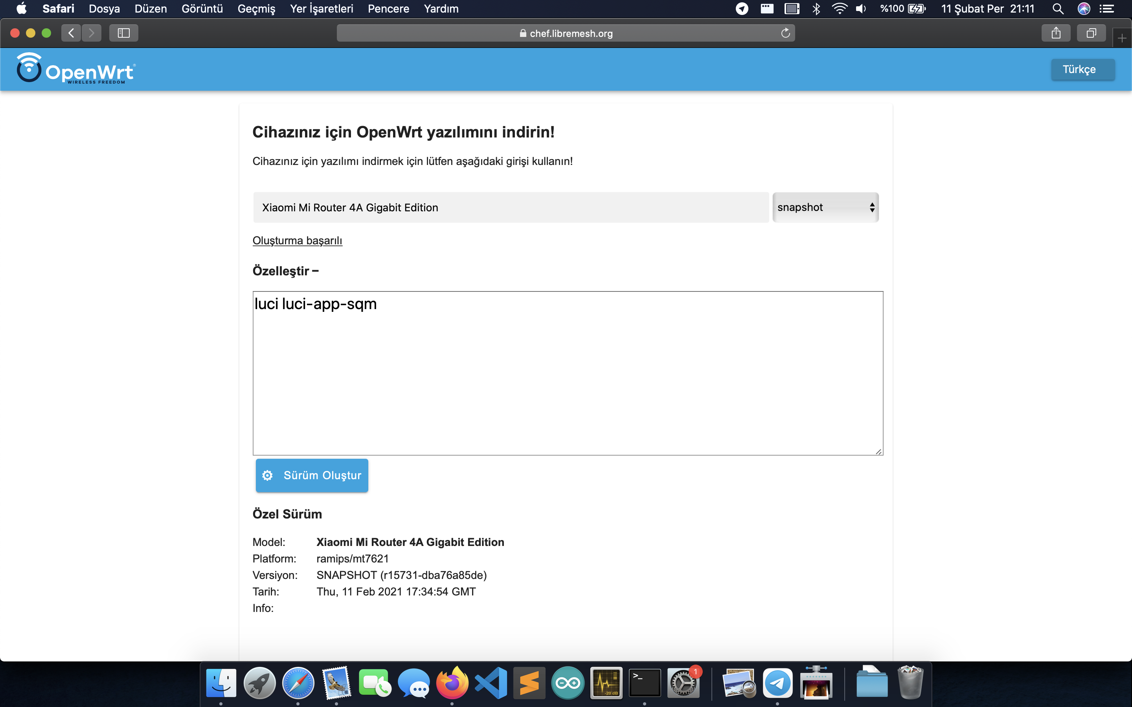Open Finder from the Dock
Image resolution: width=1132 pixels, height=707 pixels.
pyautogui.click(x=221, y=683)
